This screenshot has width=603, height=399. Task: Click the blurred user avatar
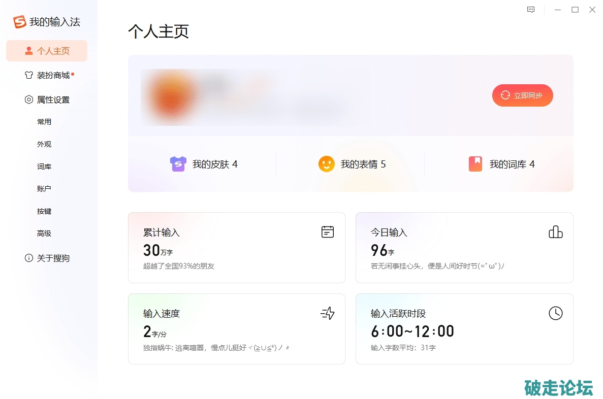[x=173, y=96]
